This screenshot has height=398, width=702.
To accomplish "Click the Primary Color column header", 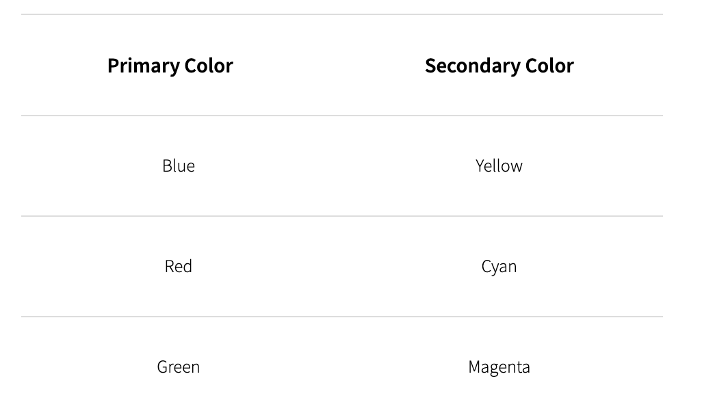I will [x=170, y=66].
